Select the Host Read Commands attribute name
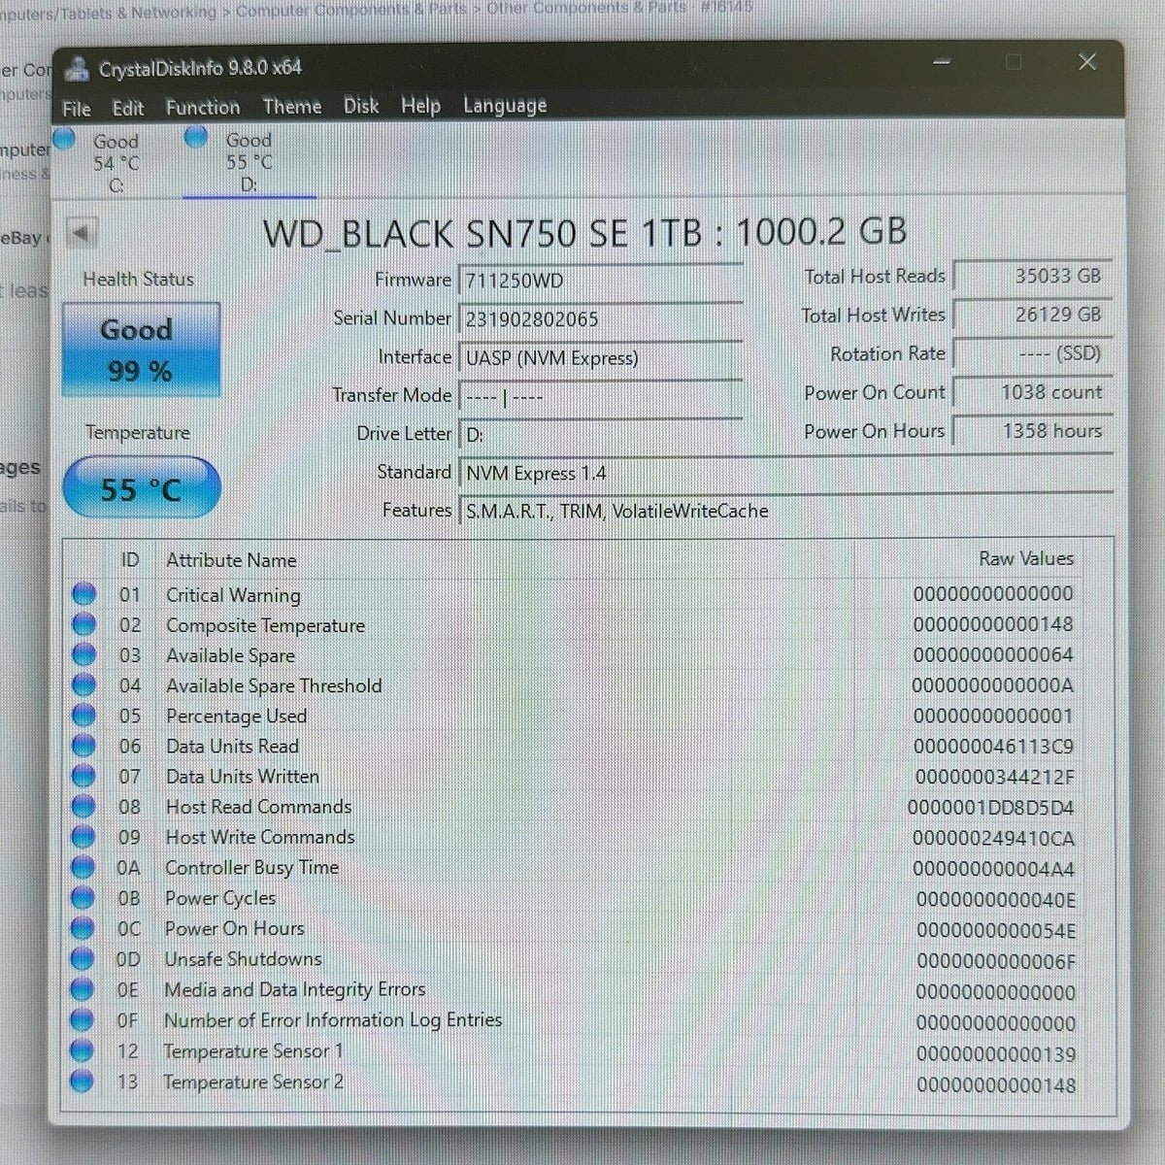 pos(258,807)
